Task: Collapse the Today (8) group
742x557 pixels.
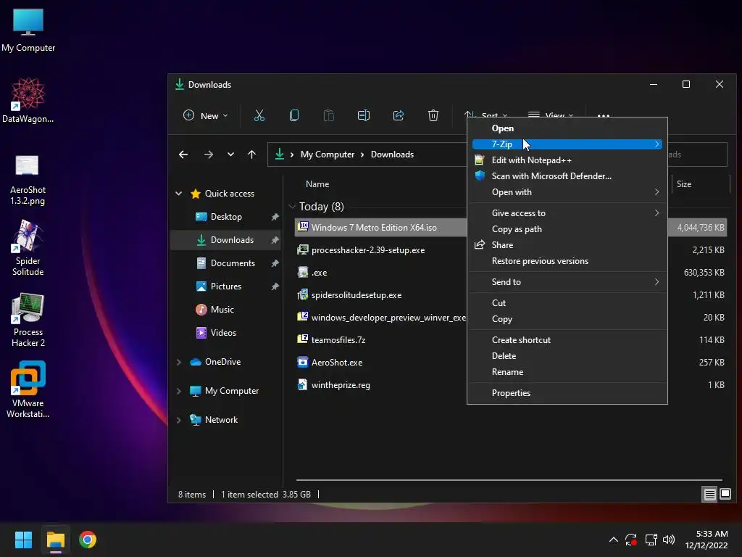Action: tap(292, 207)
